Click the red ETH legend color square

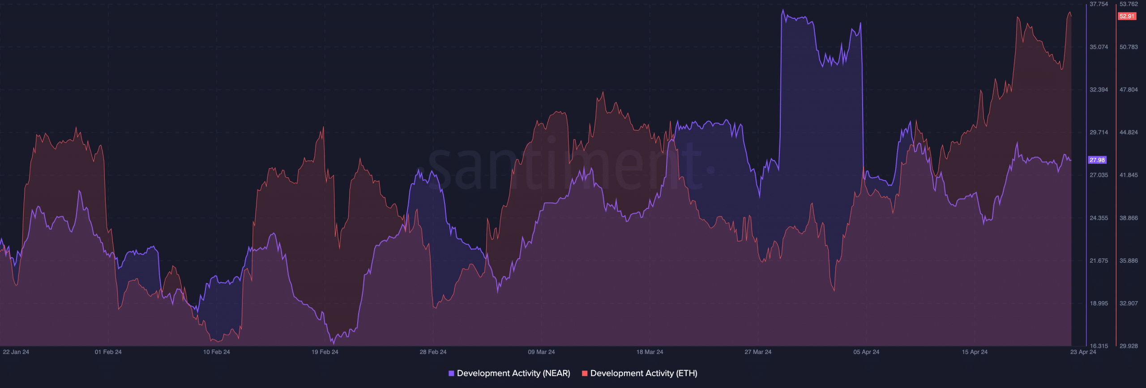[585, 373]
